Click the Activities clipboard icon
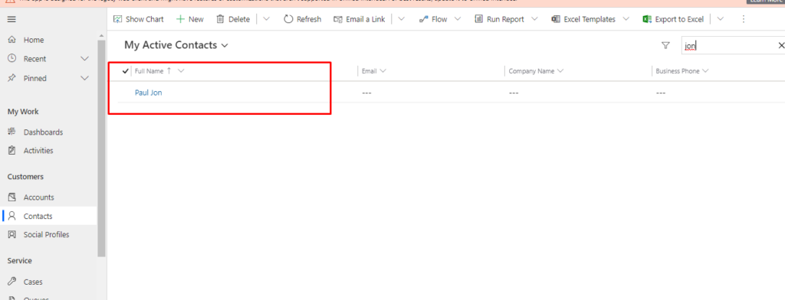Image resolution: width=785 pixels, height=300 pixels. (12, 151)
